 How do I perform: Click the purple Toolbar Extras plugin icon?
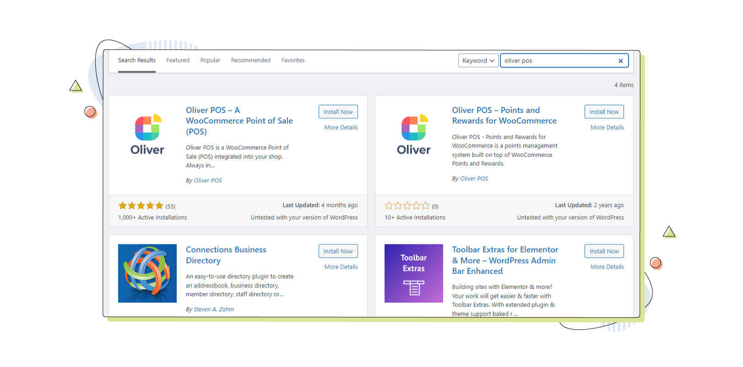414,273
